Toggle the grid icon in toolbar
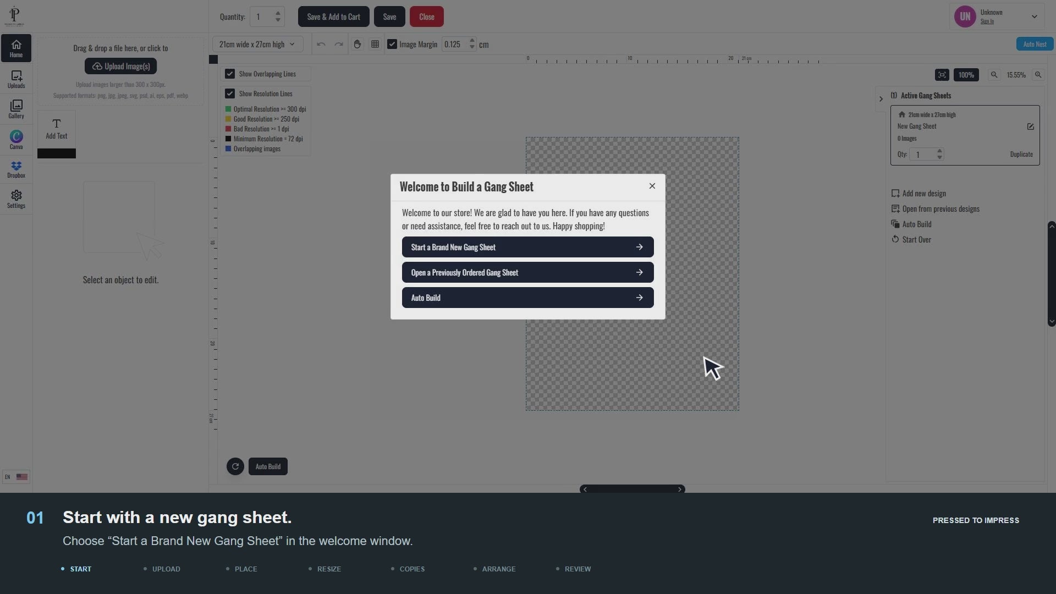The width and height of the screenshot is (1056, 594). (x=375, y=44)
